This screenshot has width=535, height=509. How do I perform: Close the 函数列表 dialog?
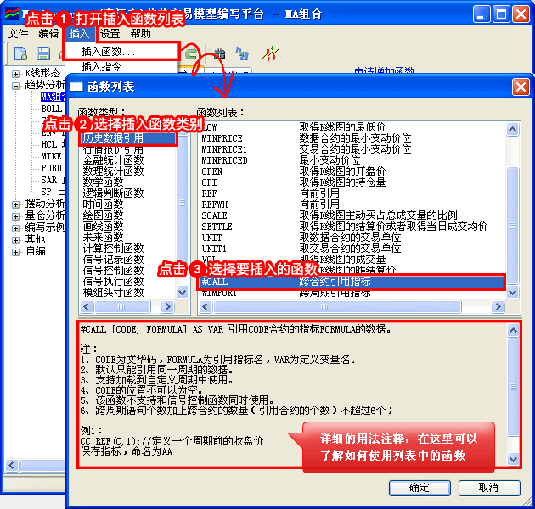tap(519, 87)
